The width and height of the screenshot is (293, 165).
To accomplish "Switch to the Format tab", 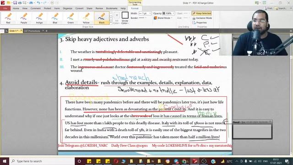I will [x=135, y=8].
